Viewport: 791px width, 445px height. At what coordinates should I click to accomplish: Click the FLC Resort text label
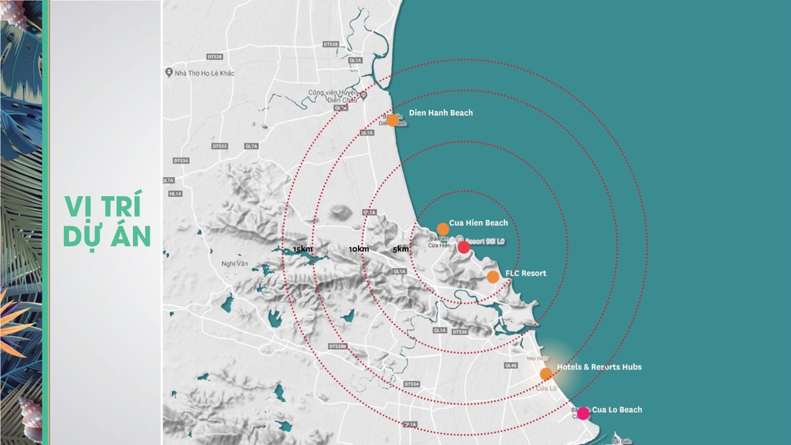point(525,273)
